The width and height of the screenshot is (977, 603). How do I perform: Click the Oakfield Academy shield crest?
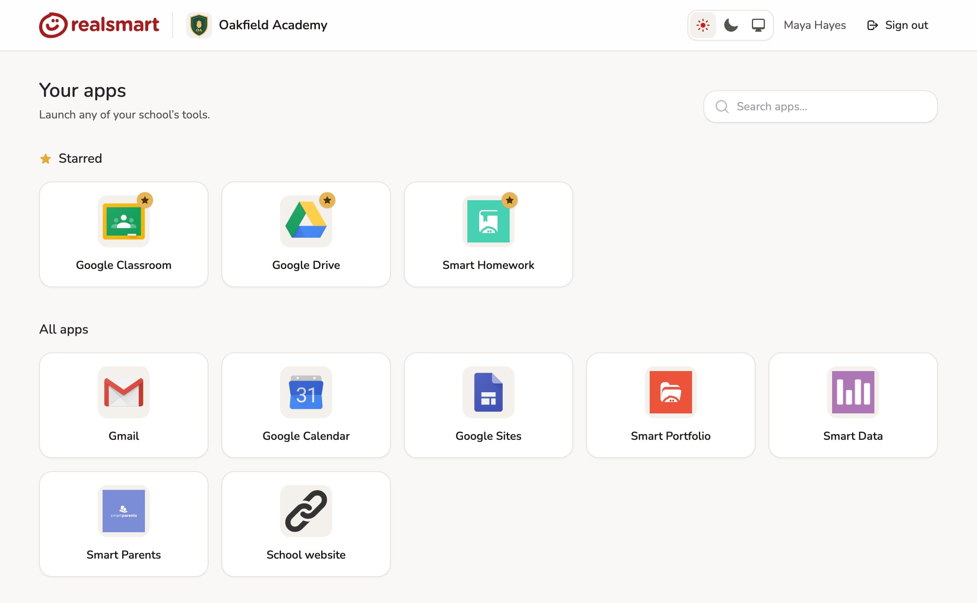[199, 25]
